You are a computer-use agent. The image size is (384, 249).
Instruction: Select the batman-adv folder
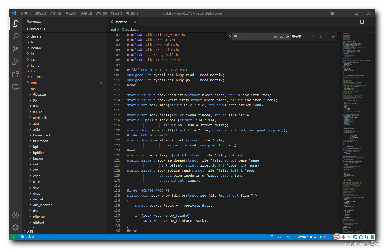coord(65,135)
